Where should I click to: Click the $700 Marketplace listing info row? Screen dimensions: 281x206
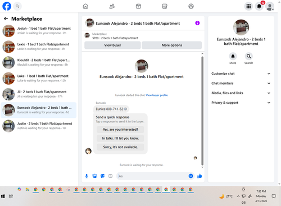[143, 36]
